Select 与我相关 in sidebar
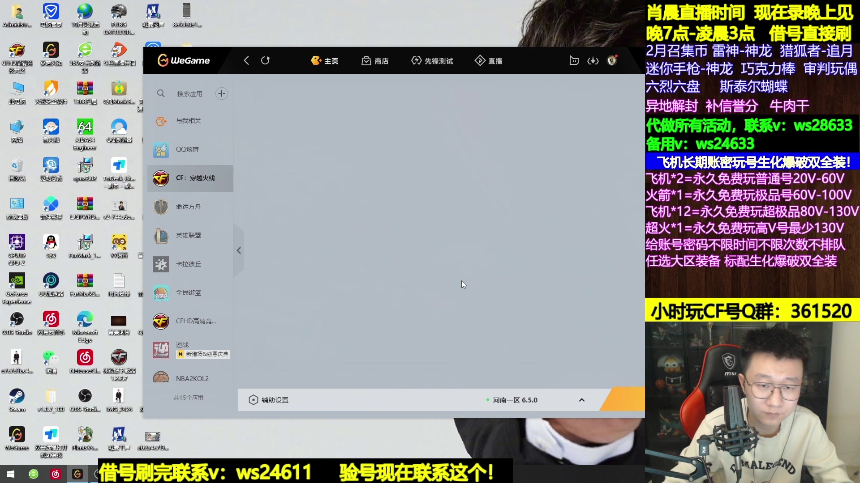Viewport: 860px width, 483px height. pyautogui.click(x=190, y=121)
